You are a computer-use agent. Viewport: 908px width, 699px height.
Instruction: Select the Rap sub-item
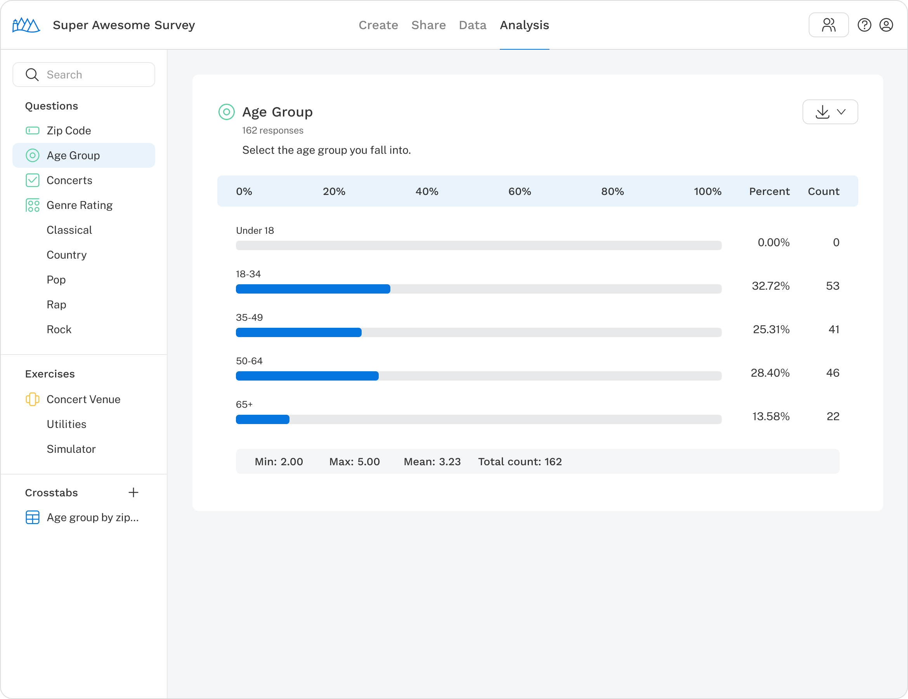click(56, 304)
